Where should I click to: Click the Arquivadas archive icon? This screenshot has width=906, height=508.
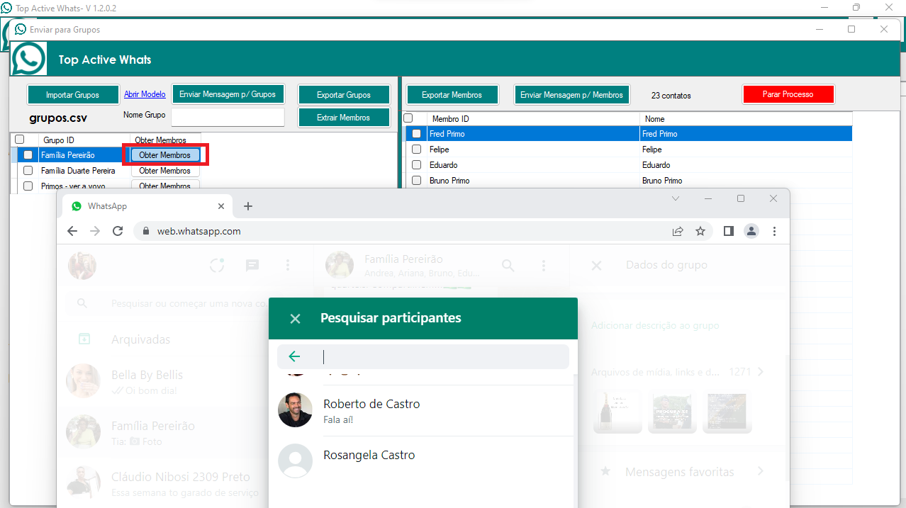84,339
